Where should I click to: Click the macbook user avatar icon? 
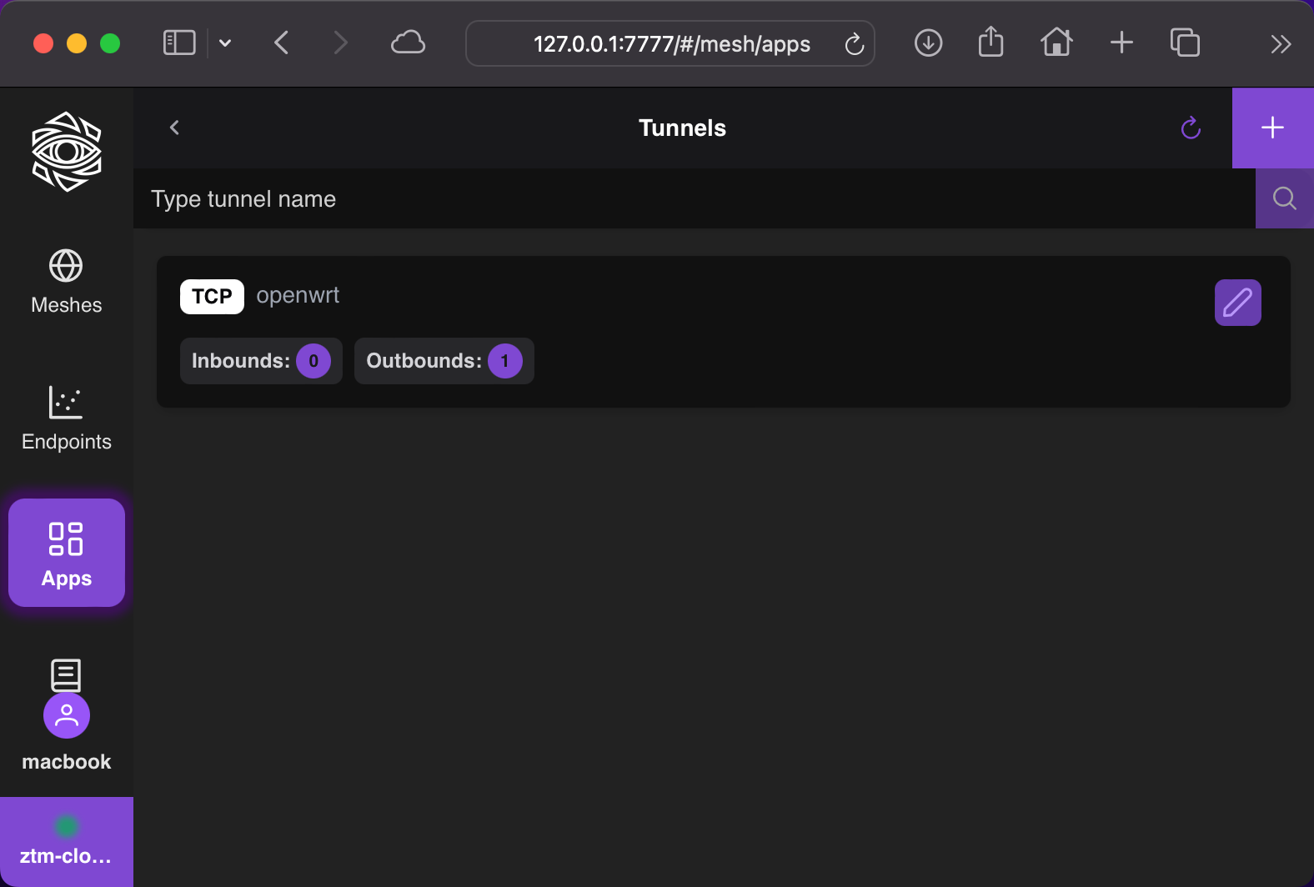pyautogui.click(x=67, y=716)
